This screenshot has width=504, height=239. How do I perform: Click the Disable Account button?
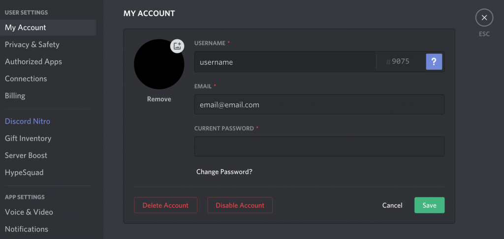(x=240, y=205)
